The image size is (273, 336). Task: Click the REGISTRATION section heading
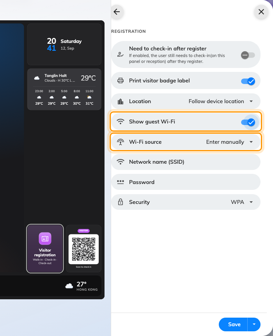[128, 31]
